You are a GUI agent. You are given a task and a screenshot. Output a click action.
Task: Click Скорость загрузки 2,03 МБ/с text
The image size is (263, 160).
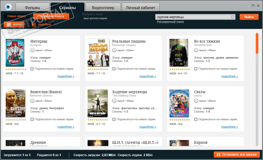click(x=95, y=155)
